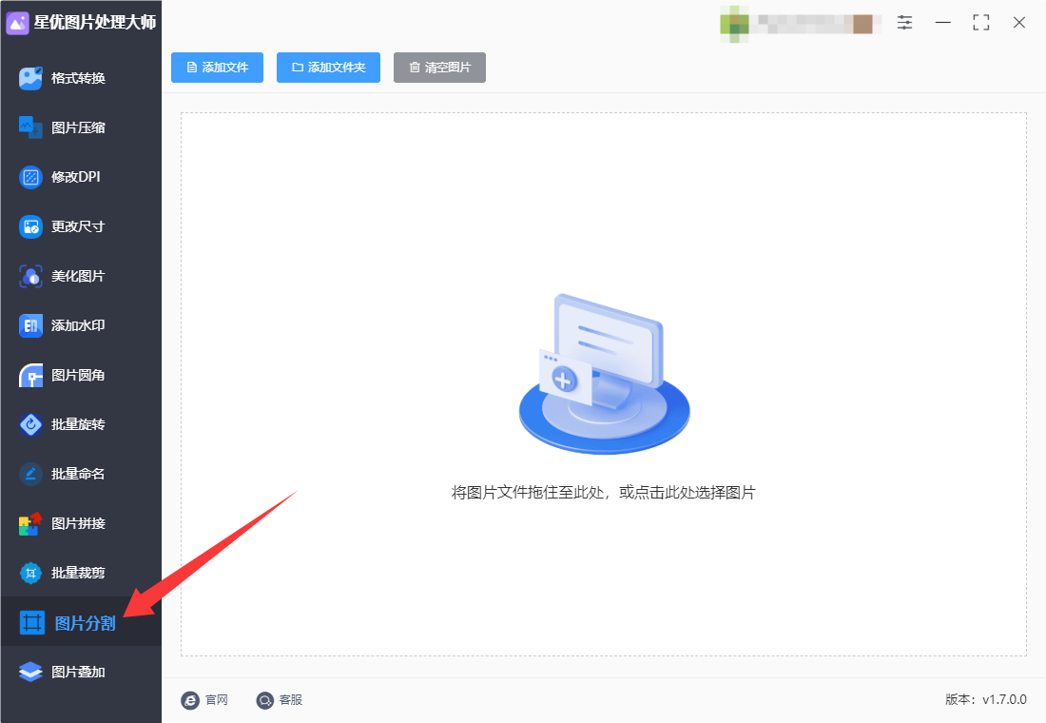Select the 图片分割 sidebar entry
The height and width of the screenshot is (723, 1046).
click(81, 621)
